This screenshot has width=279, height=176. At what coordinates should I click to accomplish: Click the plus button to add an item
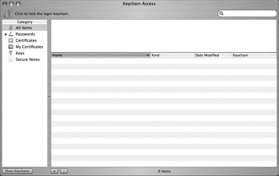tap(54, 171)
